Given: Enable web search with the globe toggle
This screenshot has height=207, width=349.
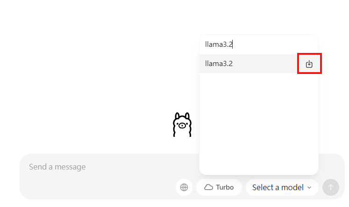Looking at the screenshot, I should [x=184, y=187].
